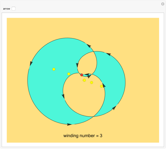Toggle the arrow checkbox
This screenshot has height=149, width=166.
pyautogui.click(x=14, y=9)
